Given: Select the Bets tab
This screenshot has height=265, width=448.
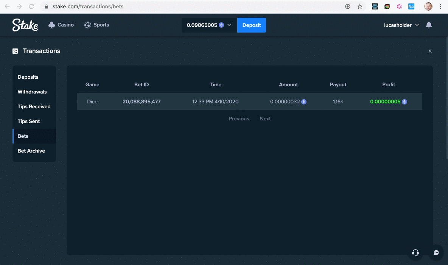Looking at the screenshot, I should 34,136.
